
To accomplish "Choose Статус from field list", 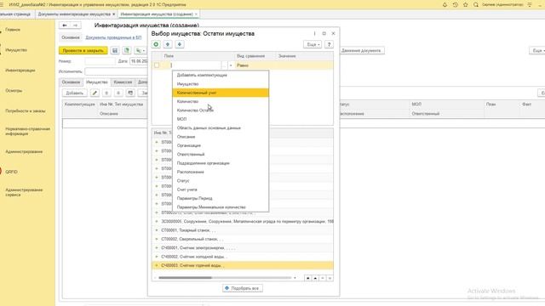I will tap(221, 181).
